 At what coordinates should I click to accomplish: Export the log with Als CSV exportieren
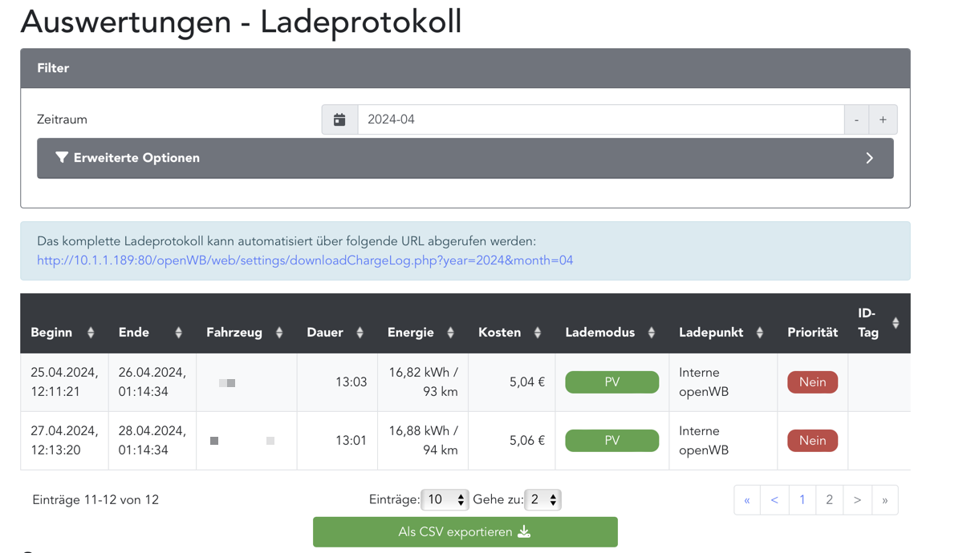coord(465,532)
